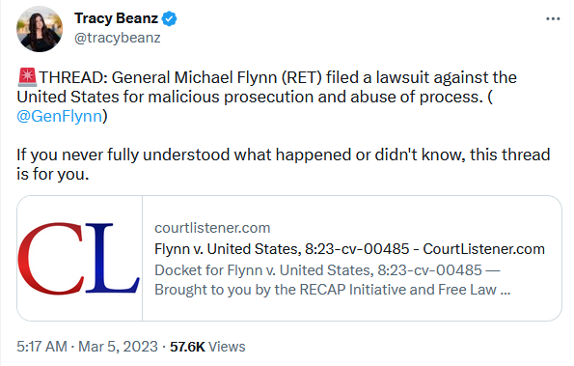Open the @tracybeanz handle
Viewport: 574px width, 366px height.
(117, 38)
